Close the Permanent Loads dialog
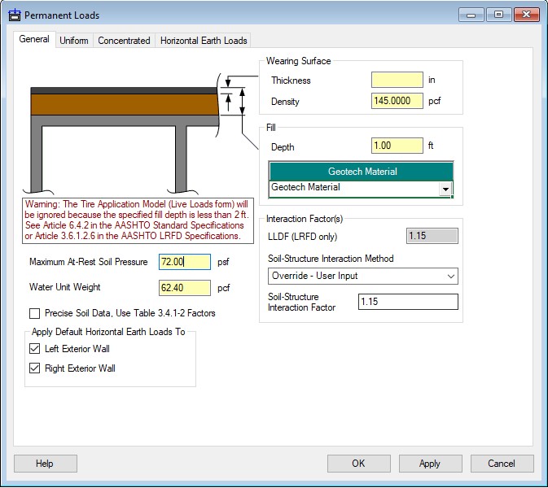The image size is (548, 488). coord(526,15)
